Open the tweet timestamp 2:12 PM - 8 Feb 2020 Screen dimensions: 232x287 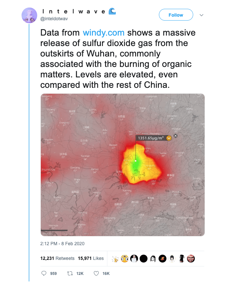point(62,244)
